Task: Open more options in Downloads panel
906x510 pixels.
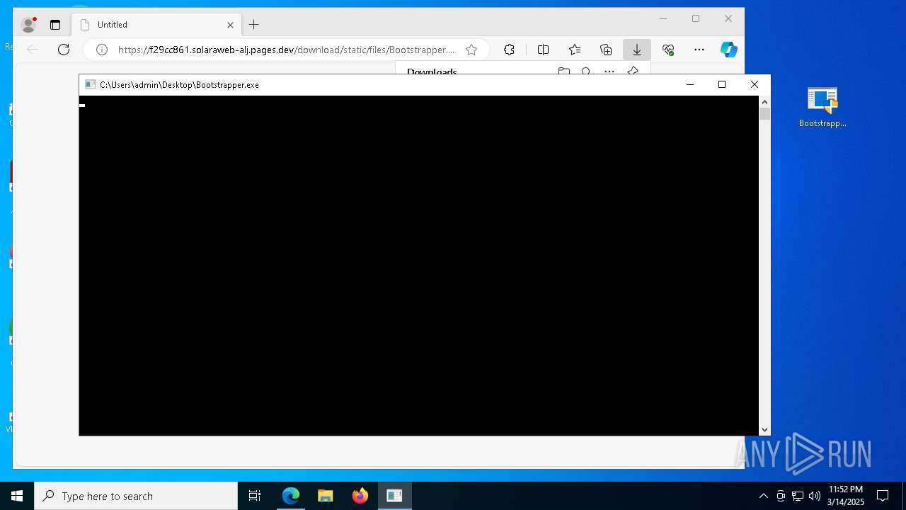Action: point(609,72)
